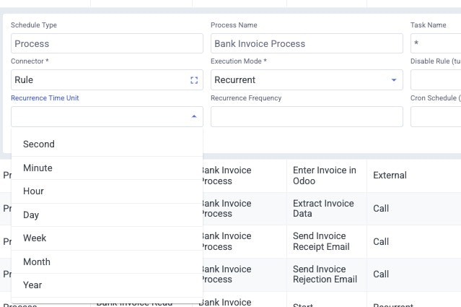Click the Task Name field with asterisk

tap(436, 43)
